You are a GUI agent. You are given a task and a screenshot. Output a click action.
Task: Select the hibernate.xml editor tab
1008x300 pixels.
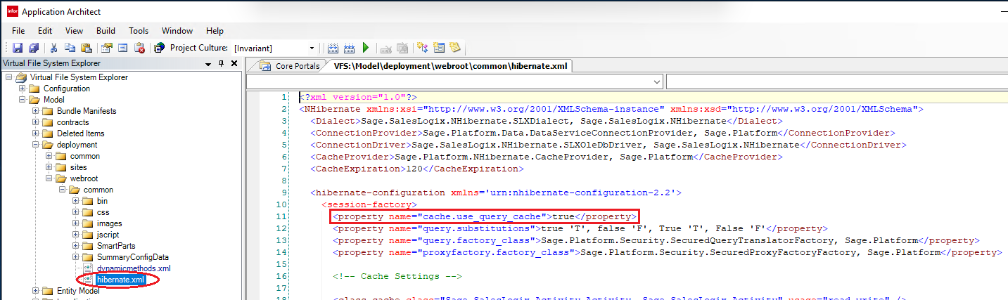451,66
